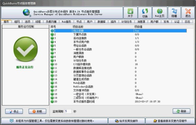
Task: Click the QuickBurro globe logo in header
Action: click(27, 13)
